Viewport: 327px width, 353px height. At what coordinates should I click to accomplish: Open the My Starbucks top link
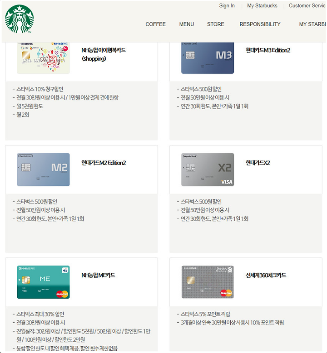pos(262,5)
